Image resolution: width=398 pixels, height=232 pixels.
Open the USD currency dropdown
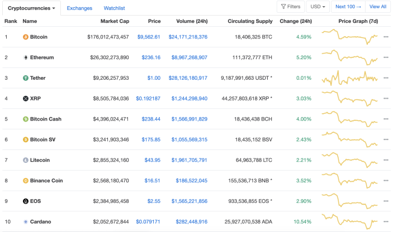pyautogui.click(x=318, y=7)
